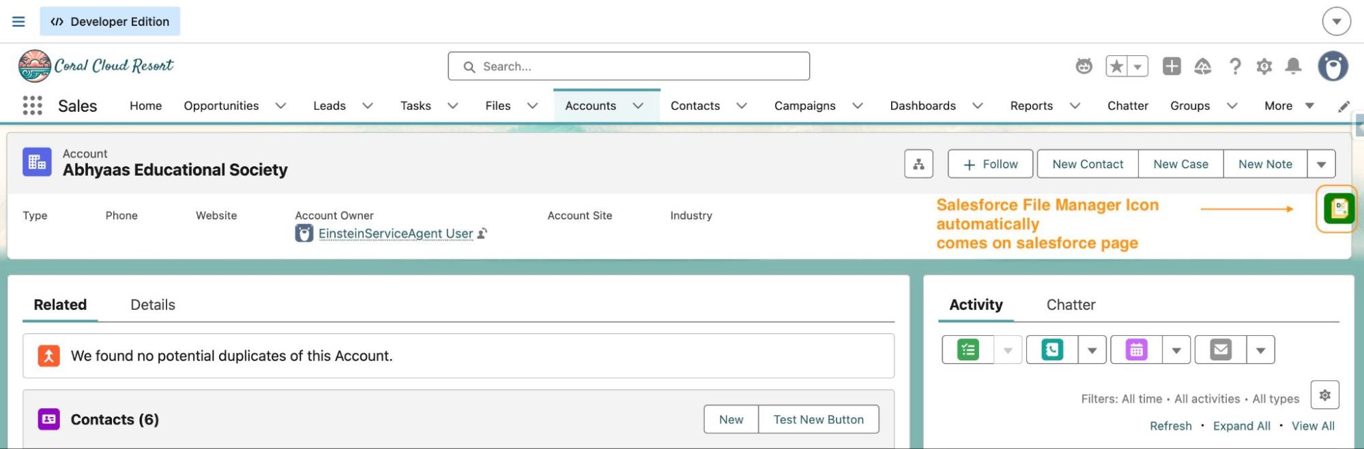The height and width of the screenshot is (449, 1364).
Task: Show more account actions dropdown
Action: (x=1321, y=164)
